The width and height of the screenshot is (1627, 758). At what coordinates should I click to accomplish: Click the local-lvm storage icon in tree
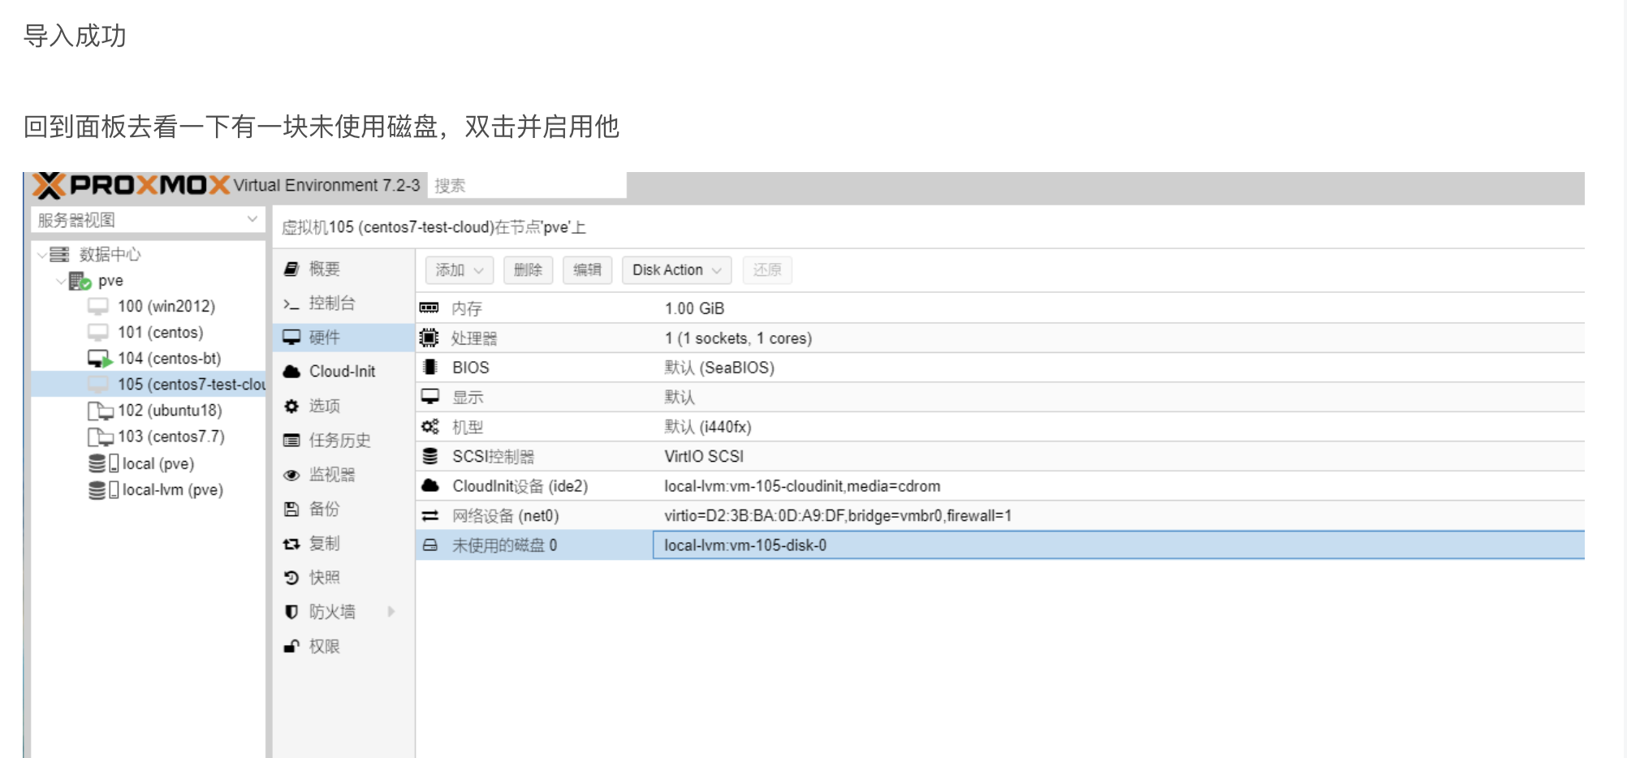[x=102, y=490]
